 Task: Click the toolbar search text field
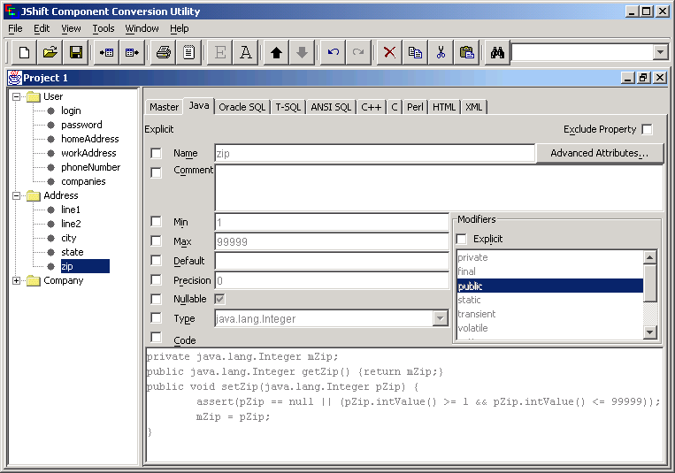(x=582, y=52)
